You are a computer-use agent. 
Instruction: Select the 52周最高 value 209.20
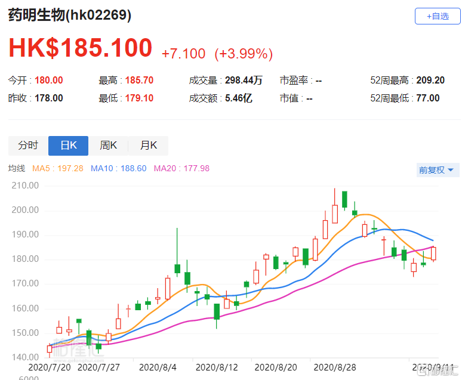[x=428, y=80]
